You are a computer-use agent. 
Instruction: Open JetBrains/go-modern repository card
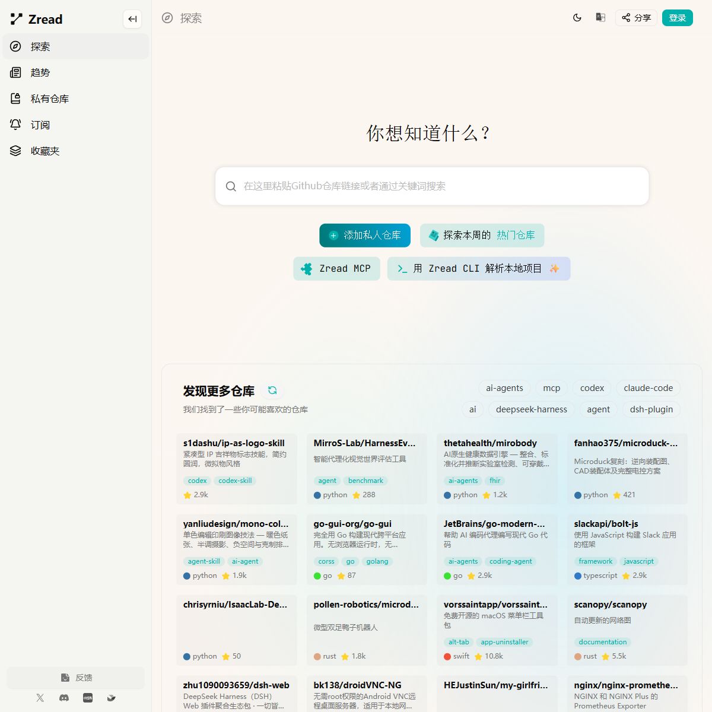pos(497,549)
